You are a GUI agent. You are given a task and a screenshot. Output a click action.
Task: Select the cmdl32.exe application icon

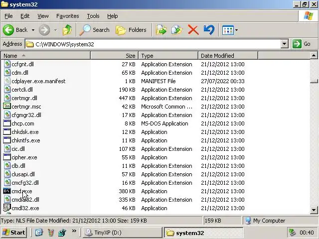(x=7, y=208)
